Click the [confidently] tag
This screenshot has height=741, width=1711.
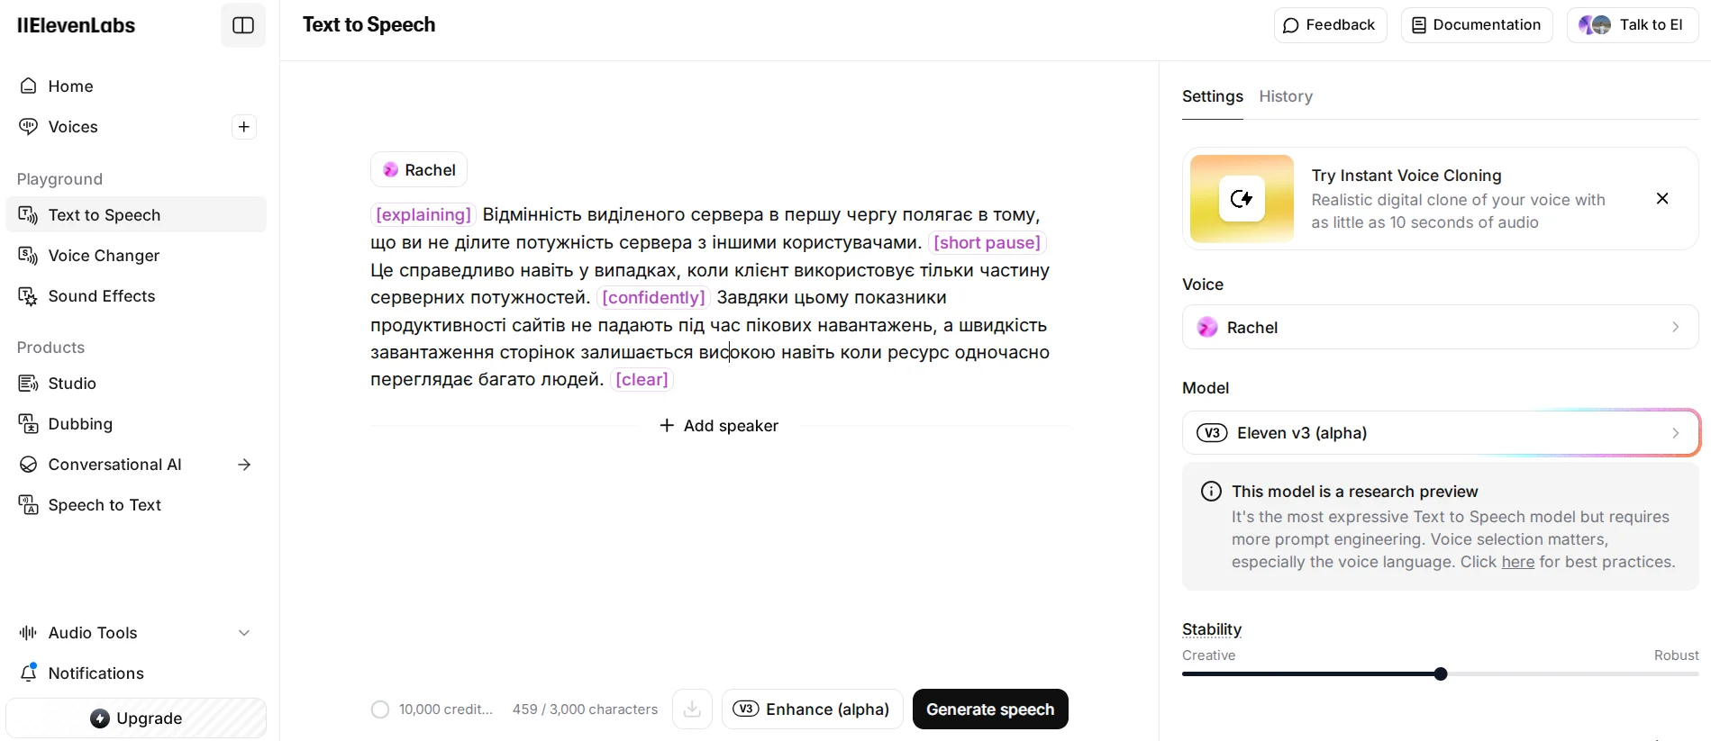(653, 298)
